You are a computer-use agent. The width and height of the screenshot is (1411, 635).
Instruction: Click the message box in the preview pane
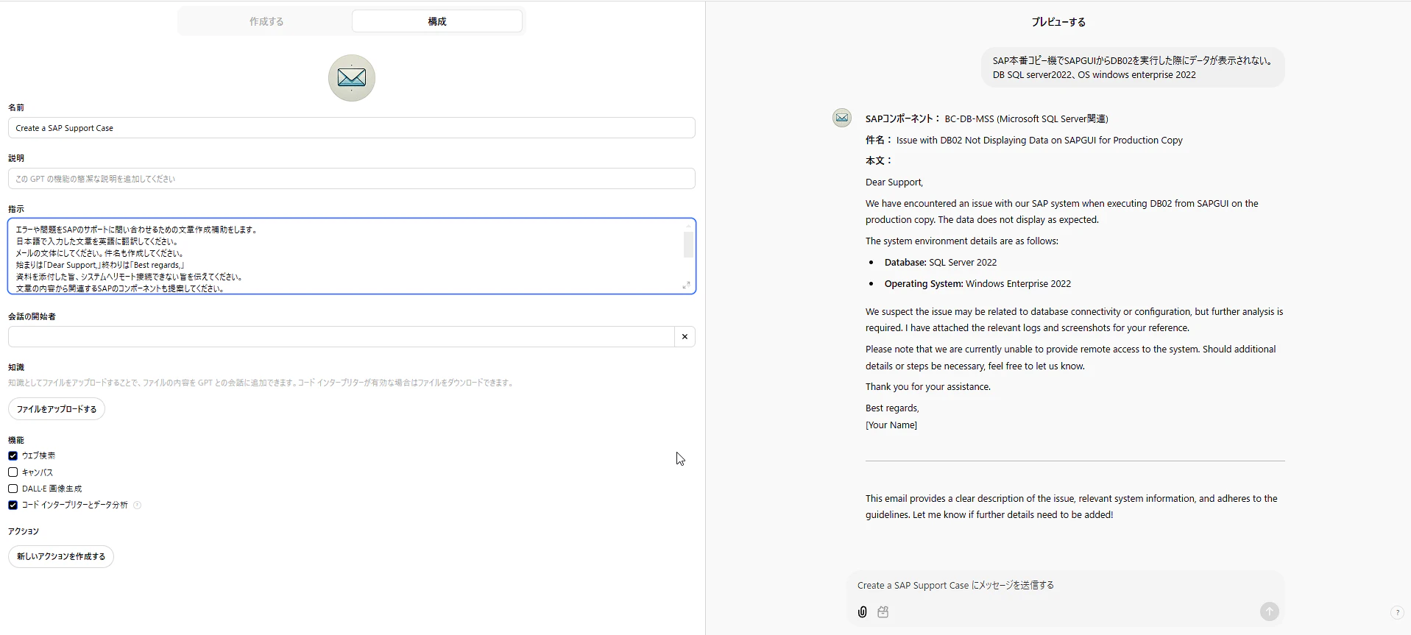pos(1065,586)
